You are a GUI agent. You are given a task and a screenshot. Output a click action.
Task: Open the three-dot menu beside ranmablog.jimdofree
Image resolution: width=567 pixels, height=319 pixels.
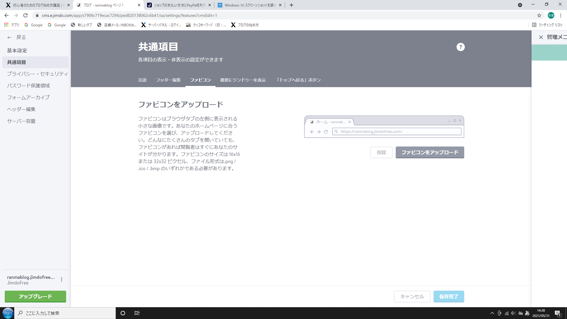click(61, 279)
